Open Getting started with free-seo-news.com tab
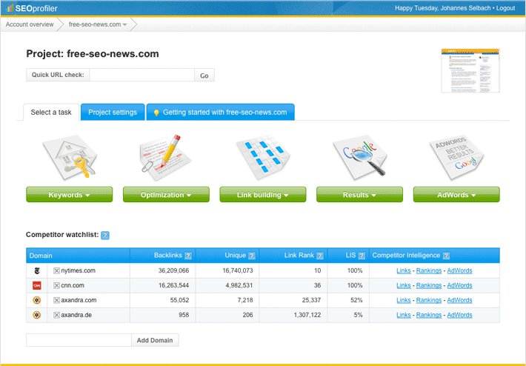The height and width of the screenshot is (366, 526). point(220,113)
